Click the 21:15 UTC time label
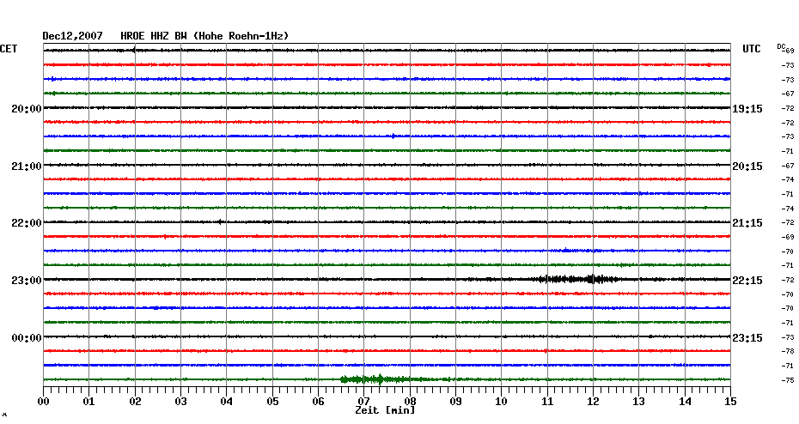This screenshot has height=424, width=799. pos(747,223)
